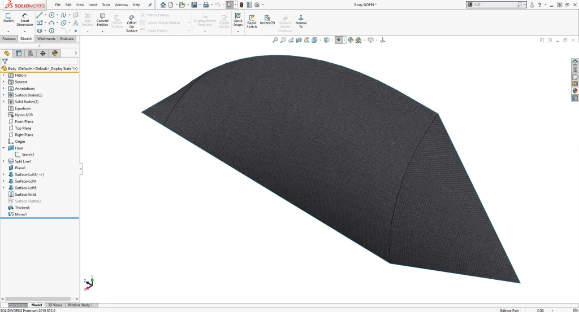The height and width of the screenshot is (312, 579).
Task: Switch to the Motion Study 1 tab
Action: [80, 305]
